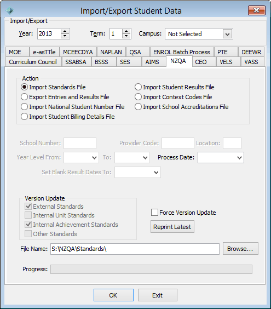The image size is (271, 309).
Task: Open Set Blank Result Dates To dropdown
Action: click(x=137, y=173)
